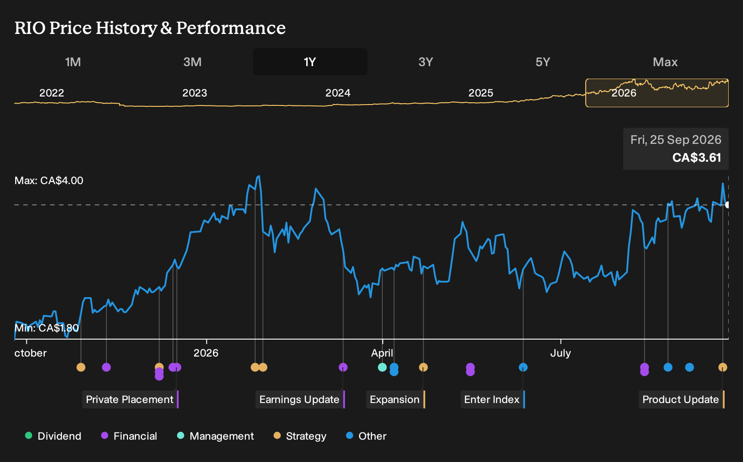Image resolution: width=743 pixels, height=462 pixels.
Task: Toggle the Financial legend filter
Action: click(129, 436)
